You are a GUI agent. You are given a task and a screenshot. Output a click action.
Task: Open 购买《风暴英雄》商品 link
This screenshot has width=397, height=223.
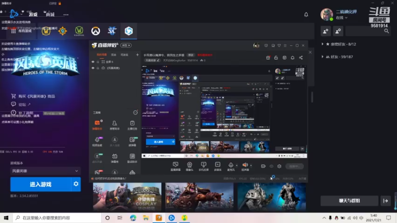click(33, 96)
